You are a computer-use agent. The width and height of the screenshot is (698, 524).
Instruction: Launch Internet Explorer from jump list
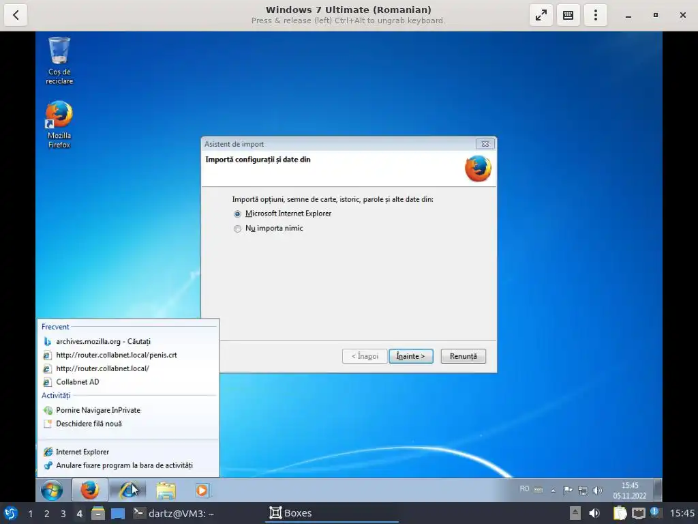[x=128, y=452]
